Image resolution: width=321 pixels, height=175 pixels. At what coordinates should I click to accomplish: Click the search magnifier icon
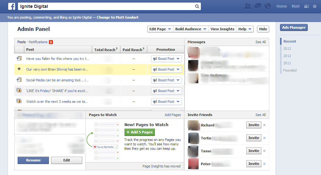pos(197,6)
